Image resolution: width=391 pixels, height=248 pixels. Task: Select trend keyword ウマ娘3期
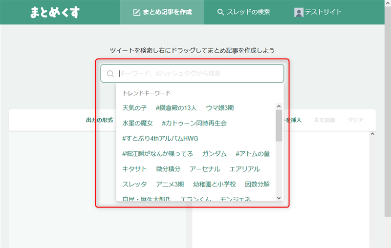tap(220, 108)
